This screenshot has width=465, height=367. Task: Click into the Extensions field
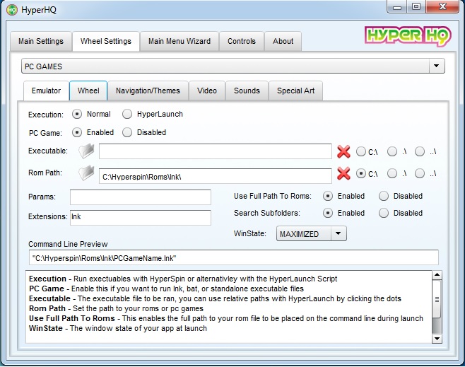141,218
